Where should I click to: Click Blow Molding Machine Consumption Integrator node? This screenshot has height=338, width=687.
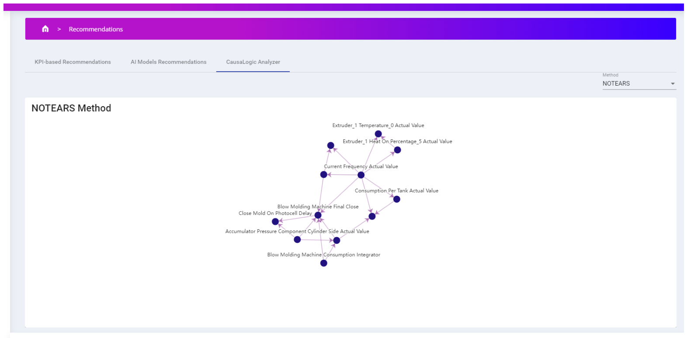click(324, 263)
